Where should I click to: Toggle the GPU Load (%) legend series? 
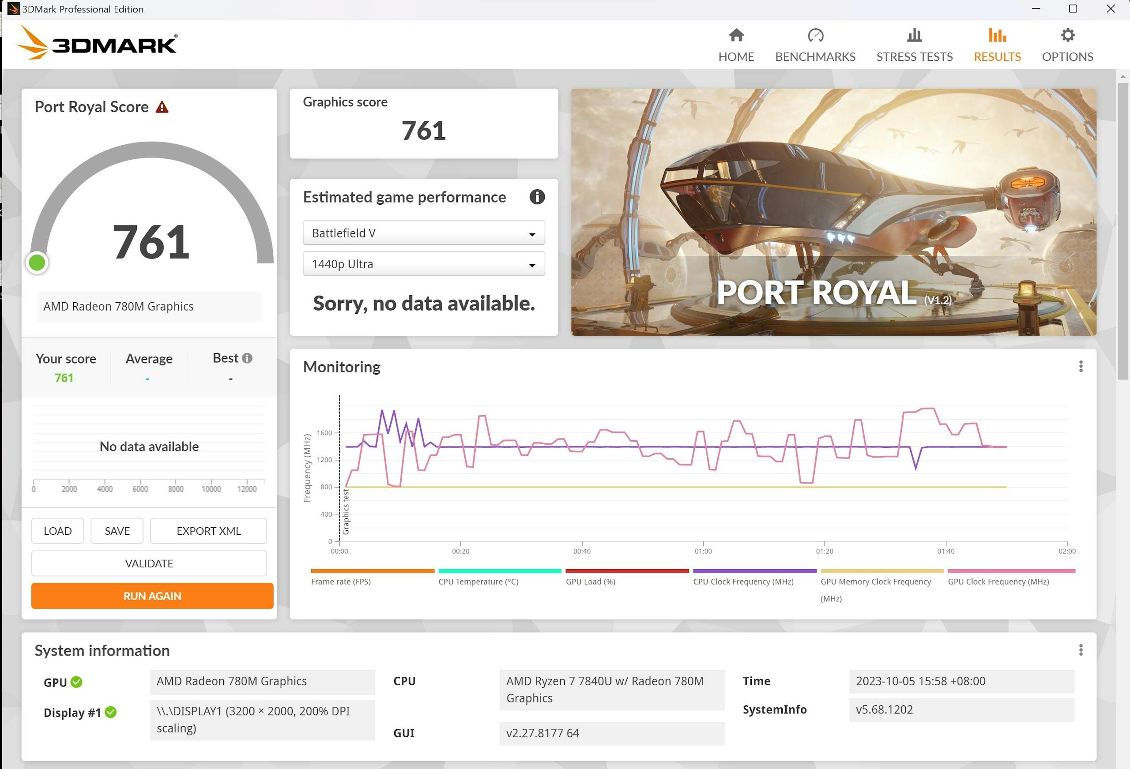pos(590,581)
